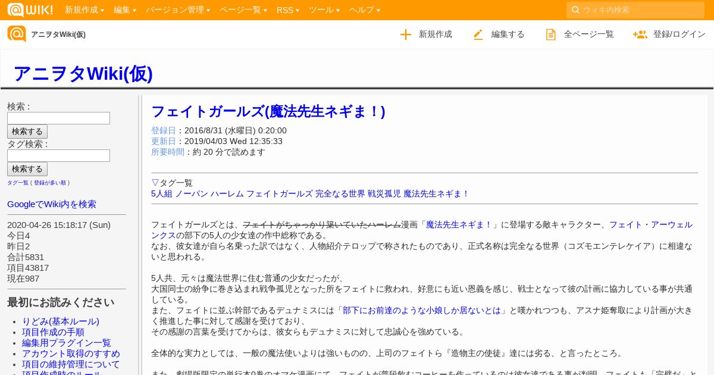This screenshot has width=714, height=375.
Task: Click the document icon for 全ページ一覧
Action: click(x=551, y=35)
